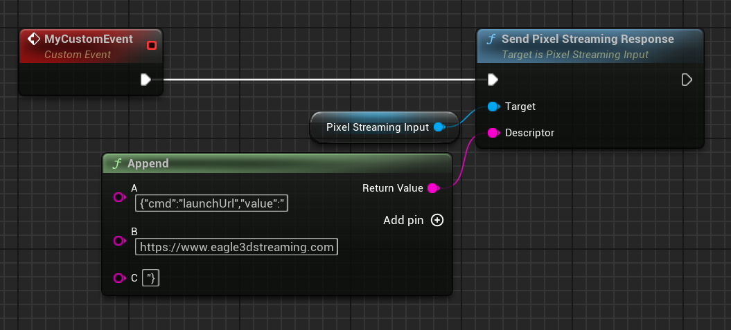Click the function icon on Append node
The width and height of the screenshot is (731, 330).
click(x=117, y=164)
